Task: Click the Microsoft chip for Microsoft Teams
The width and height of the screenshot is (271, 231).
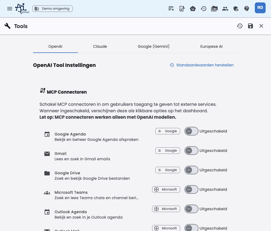Action: coord(166,189)
